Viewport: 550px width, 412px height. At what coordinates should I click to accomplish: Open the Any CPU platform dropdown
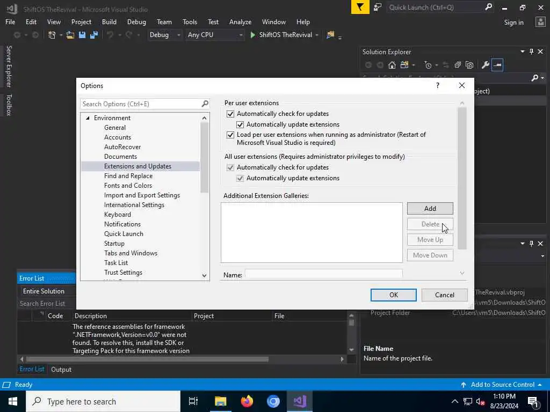(x=241, y=35)
